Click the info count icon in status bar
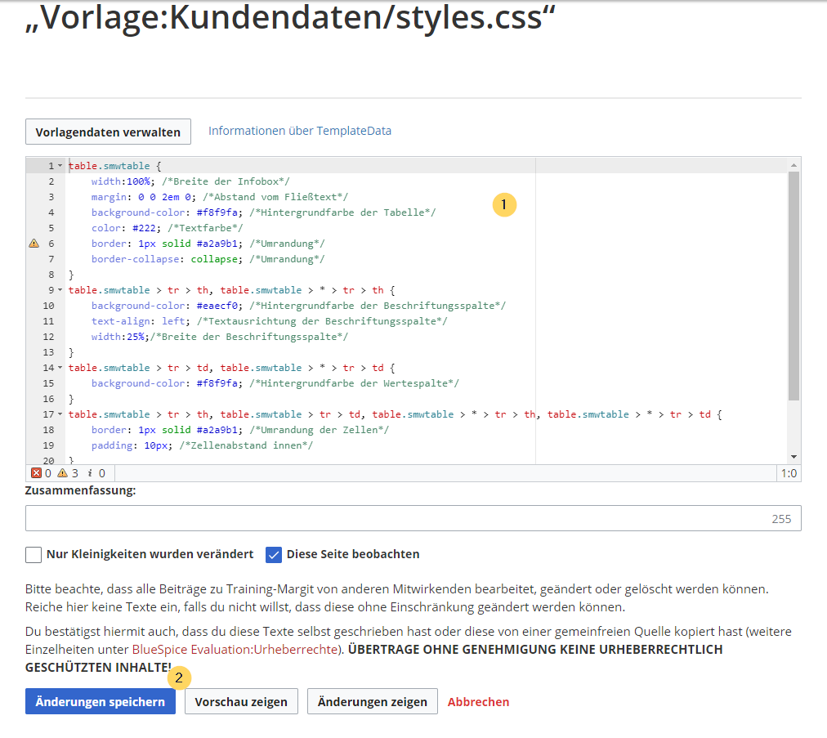The width and height of the screenshot is (827, 738). point(90,472)
